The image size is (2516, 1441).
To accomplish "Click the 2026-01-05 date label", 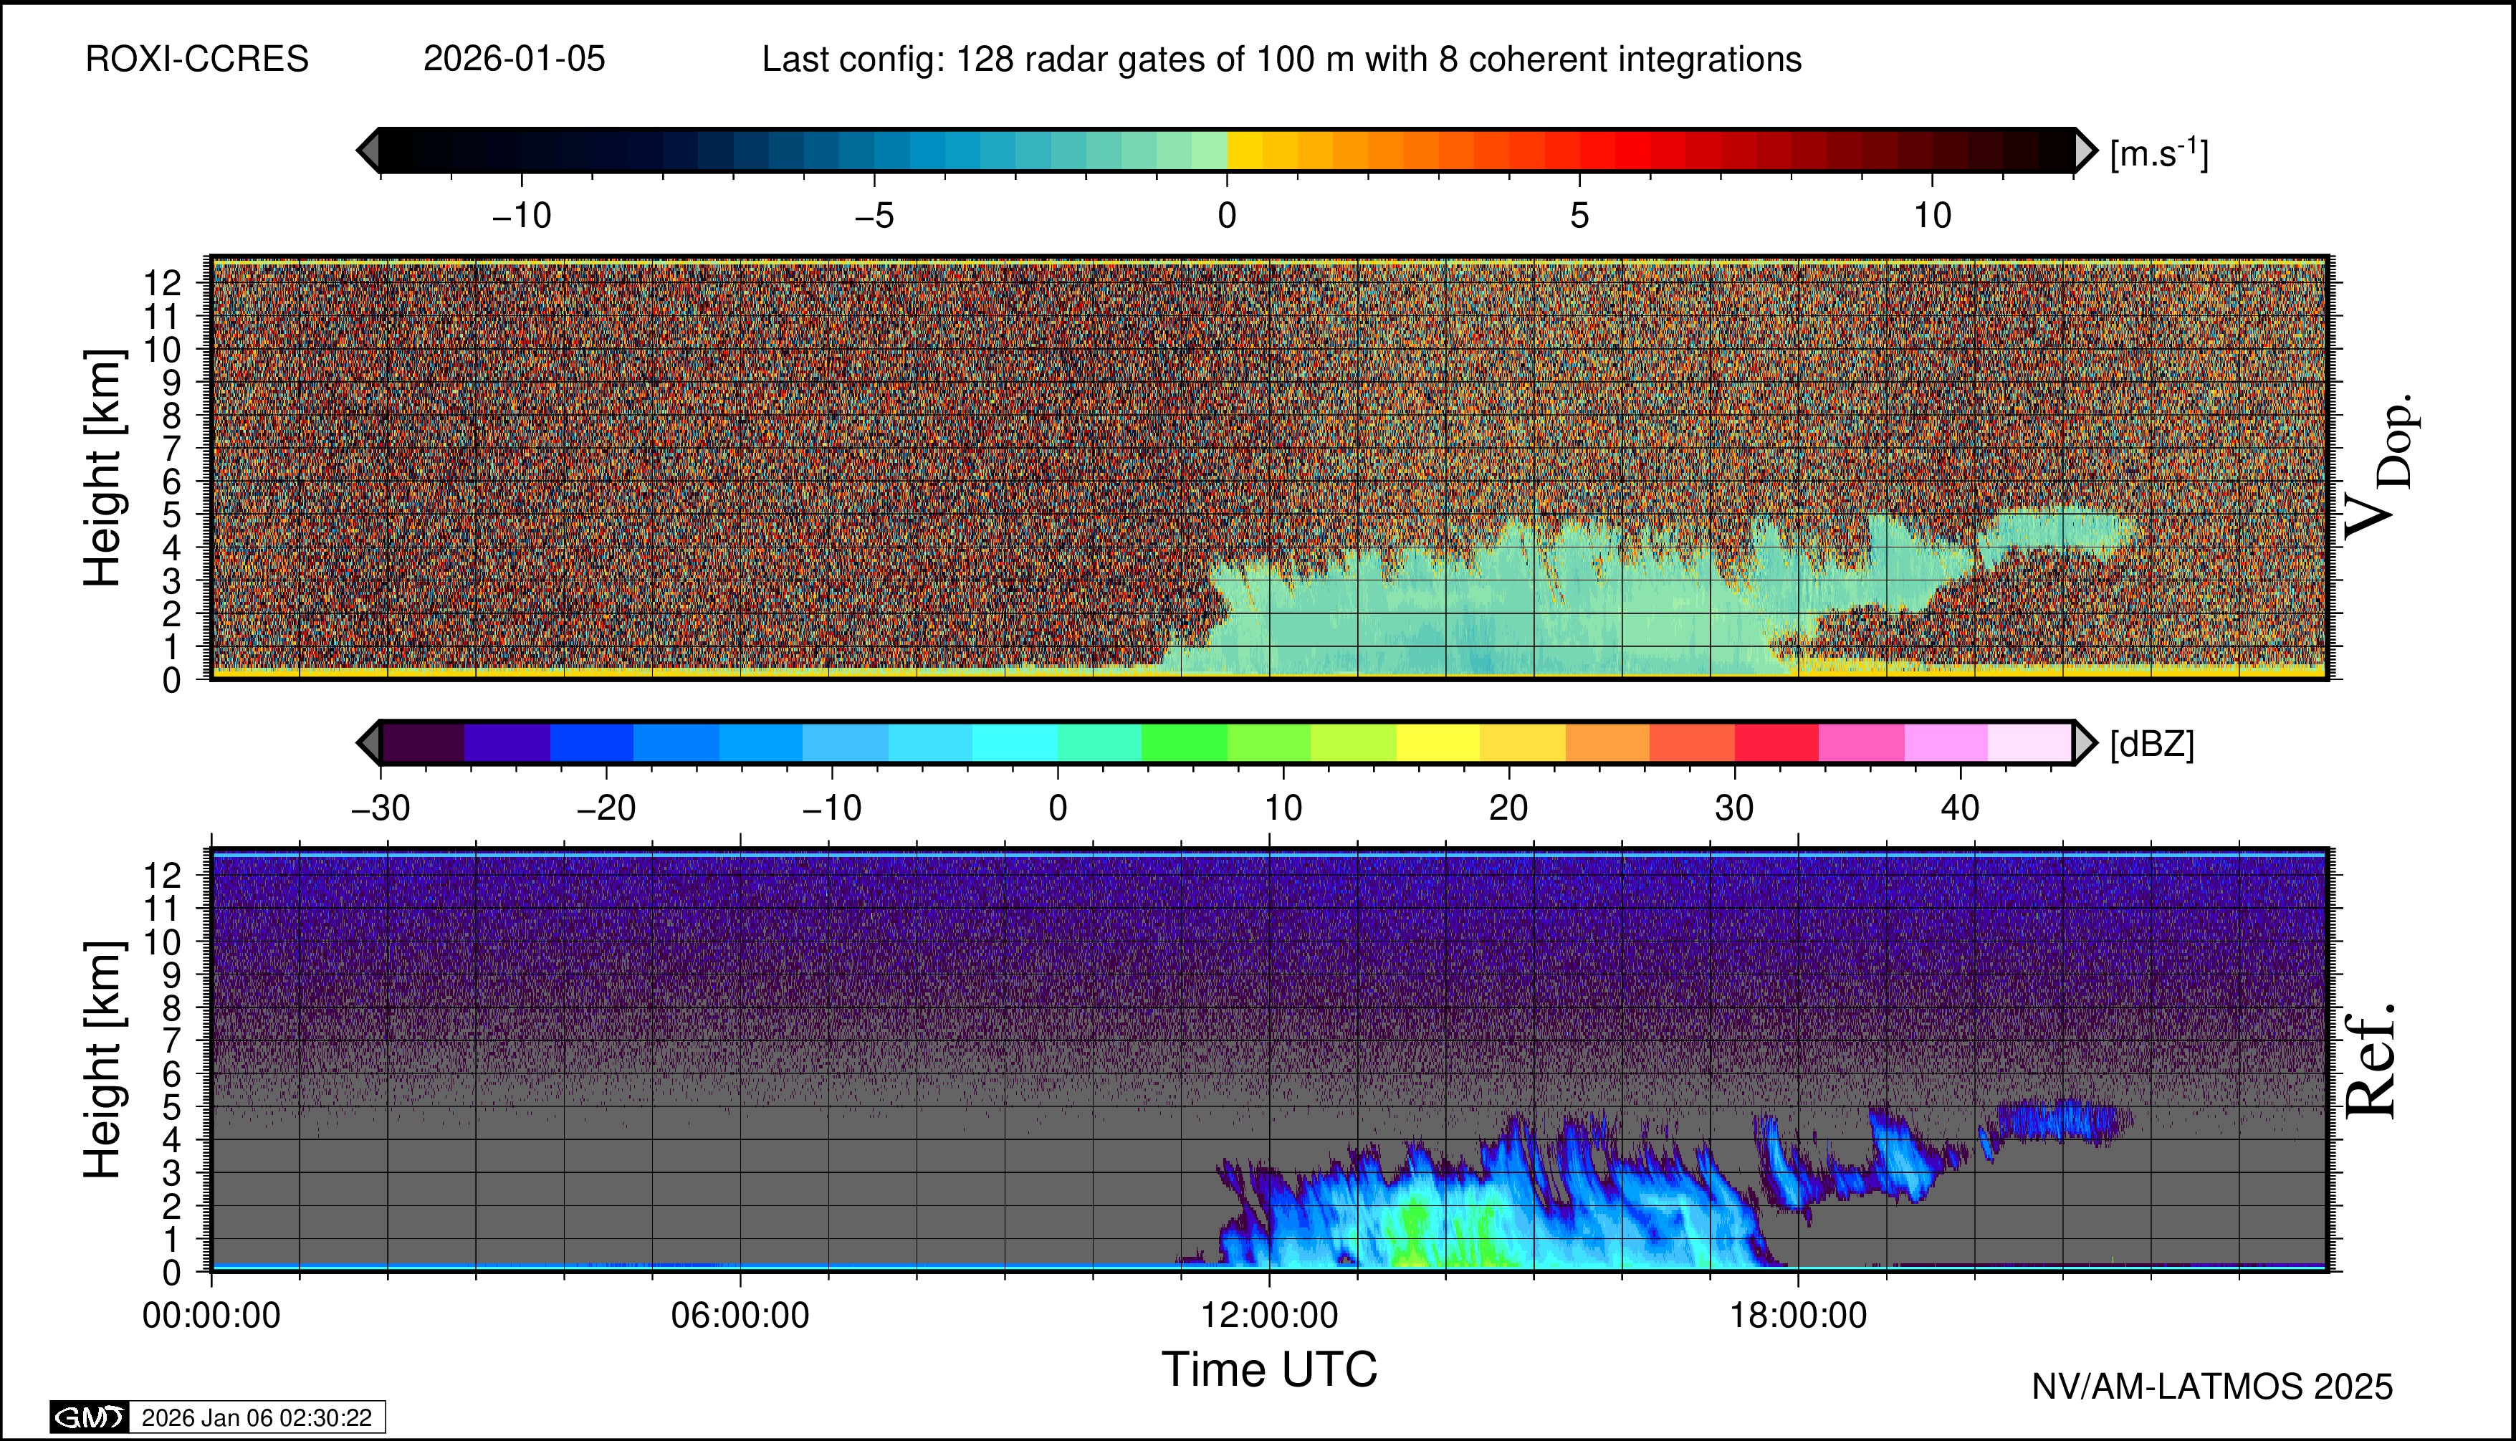I will coord(514,59).
